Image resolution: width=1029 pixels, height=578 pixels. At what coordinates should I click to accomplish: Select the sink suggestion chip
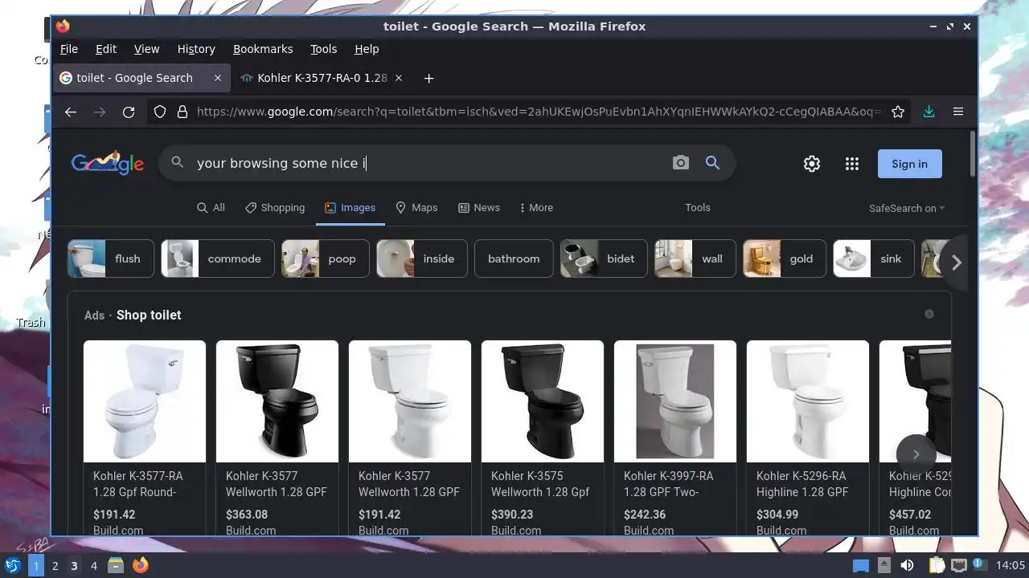coord(874,258)
